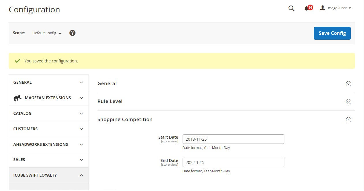This screenshot has width=364, height=191.
Task: Select the ICUBE SWIFT LOYALTY tab label
Action: pos(35,175)
